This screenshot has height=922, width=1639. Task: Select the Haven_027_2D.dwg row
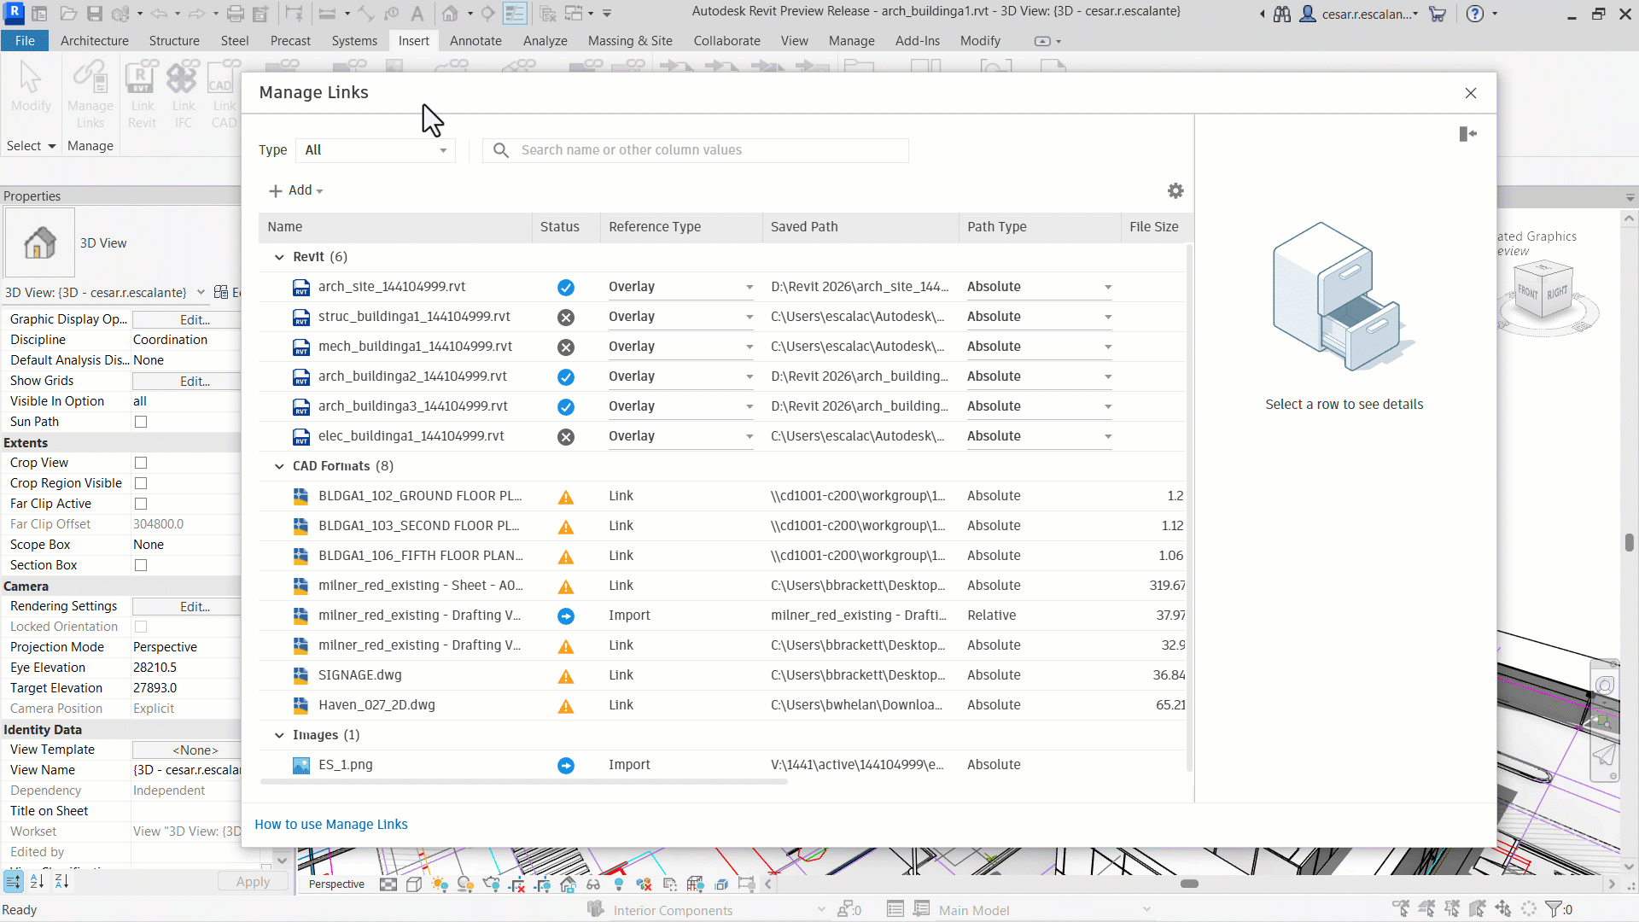(722, 705)
